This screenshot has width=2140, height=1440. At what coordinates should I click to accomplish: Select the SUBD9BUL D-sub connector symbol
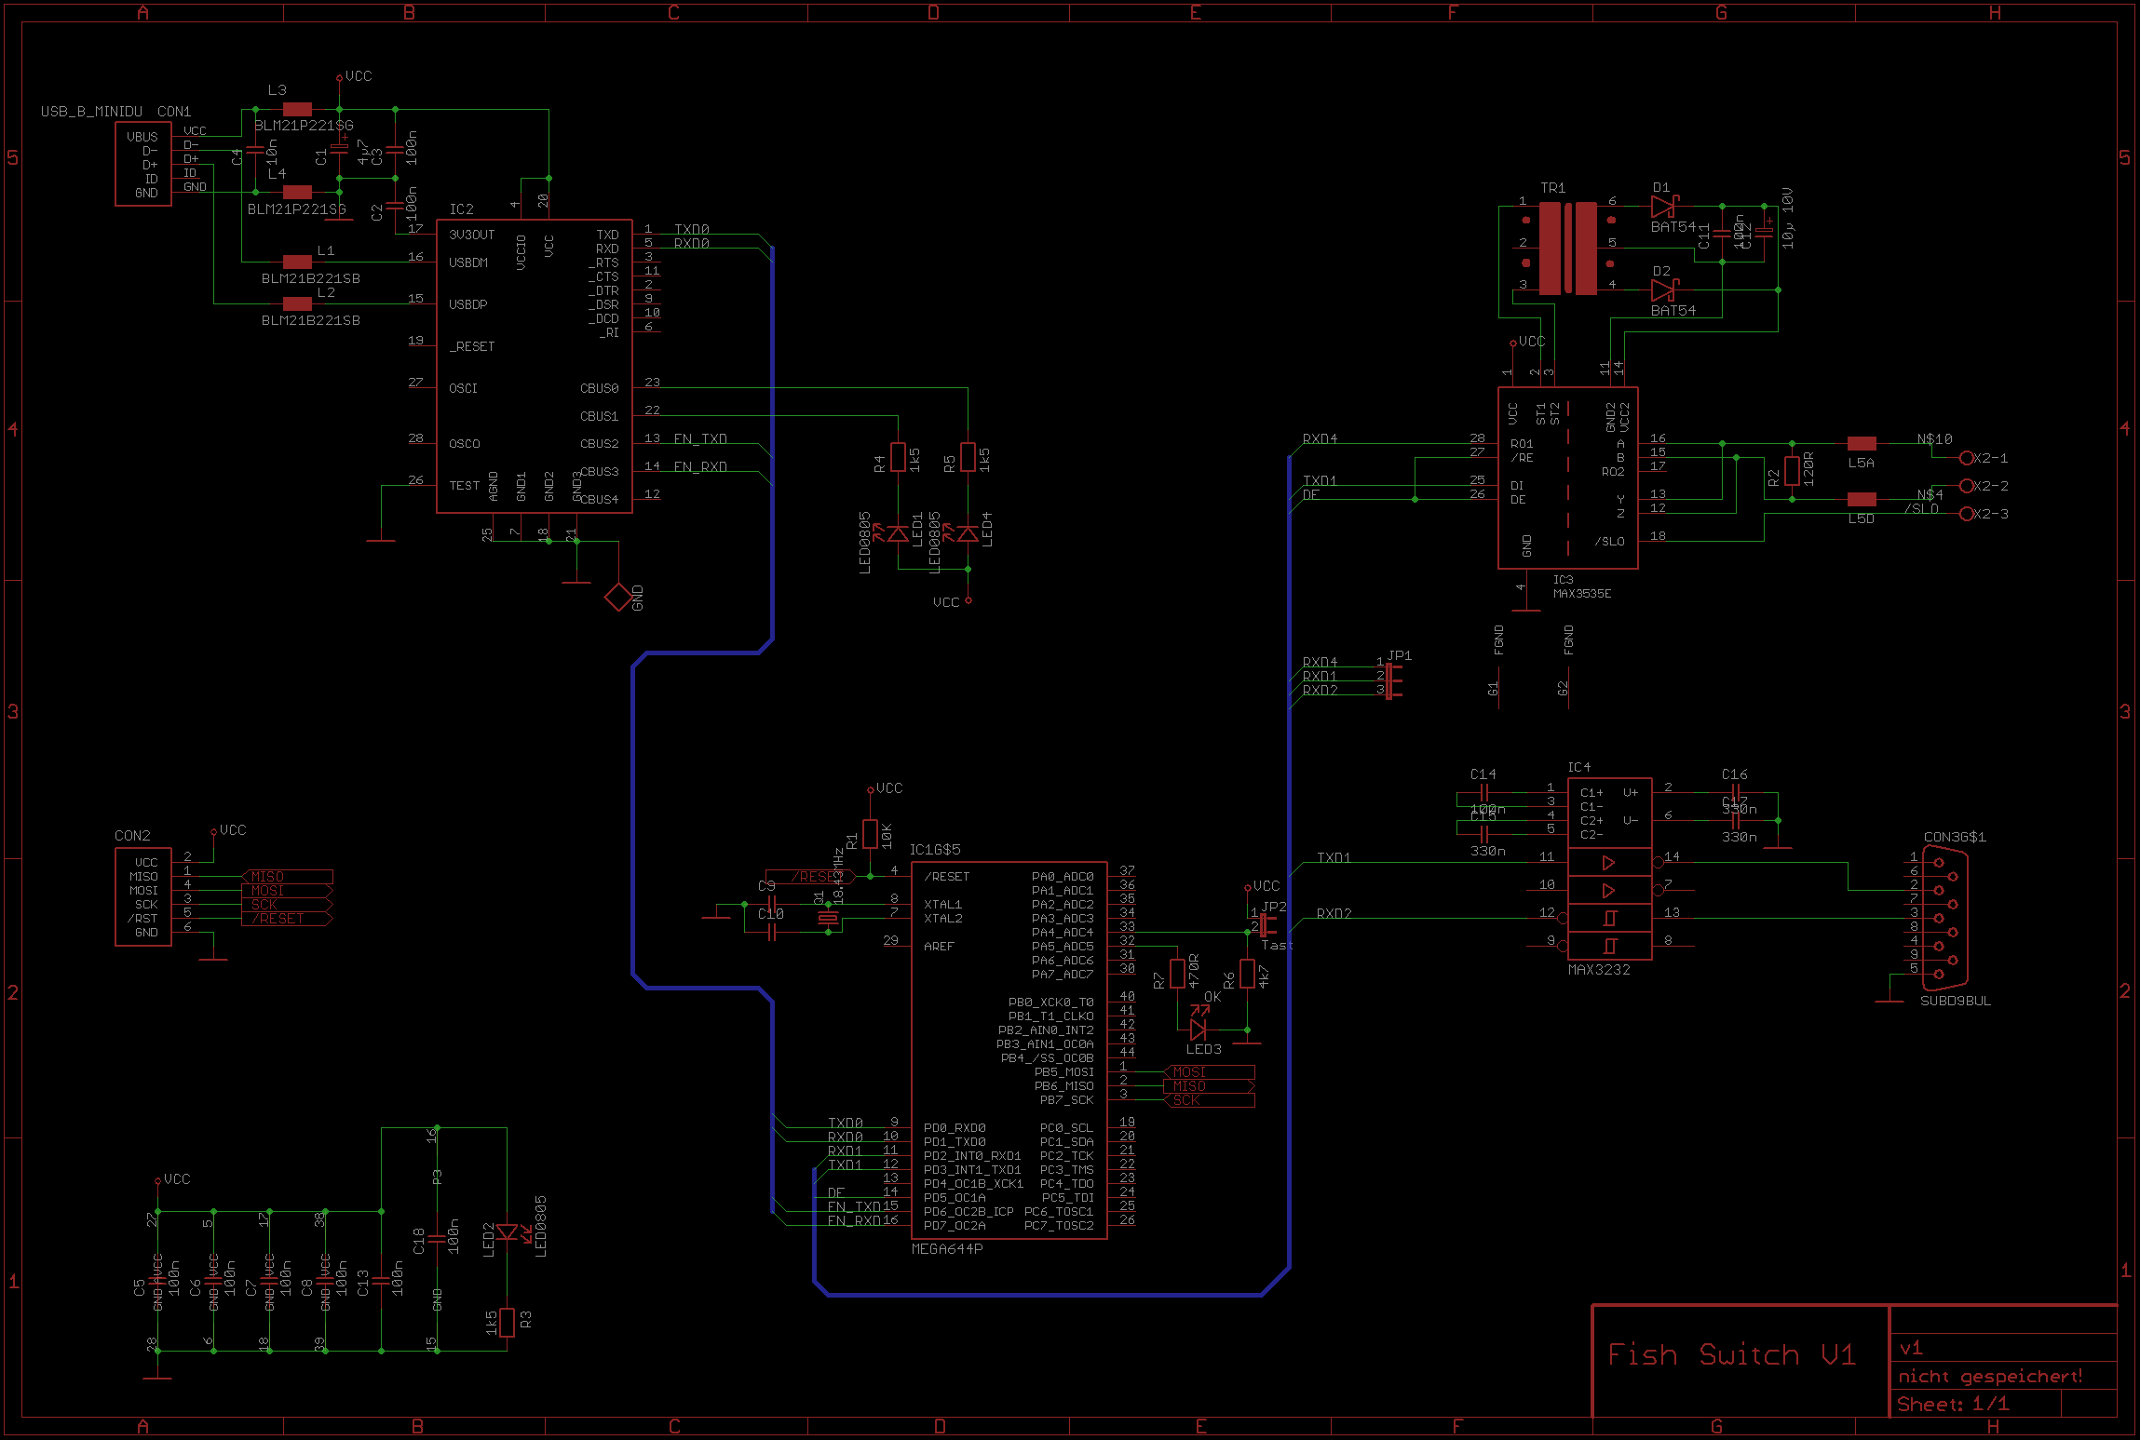coord(1944,918)
